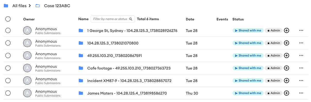The width and height of the screenshot is (311, 102).
Task: Open more options menu for Cafe footage row
Action: click(301, 68)
